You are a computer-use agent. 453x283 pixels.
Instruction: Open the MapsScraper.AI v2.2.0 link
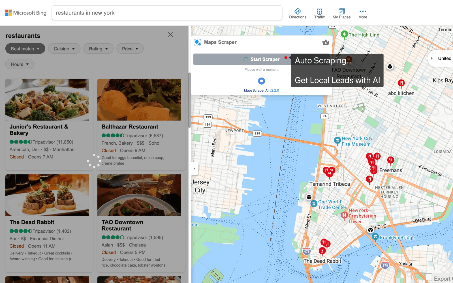(x=261, y=91)
